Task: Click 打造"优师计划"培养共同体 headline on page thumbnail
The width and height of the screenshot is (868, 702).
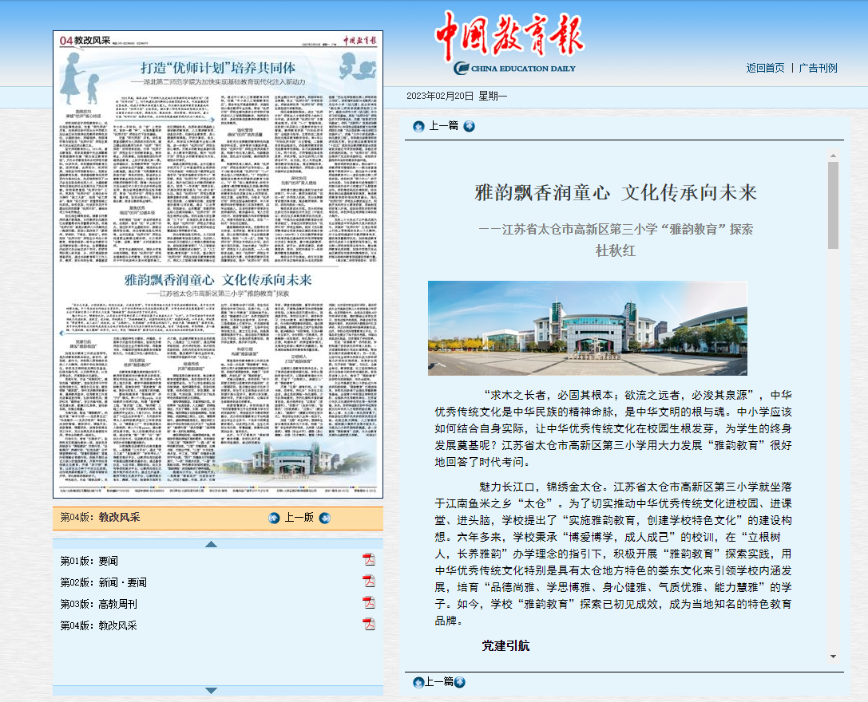Action: coord(218,68)
